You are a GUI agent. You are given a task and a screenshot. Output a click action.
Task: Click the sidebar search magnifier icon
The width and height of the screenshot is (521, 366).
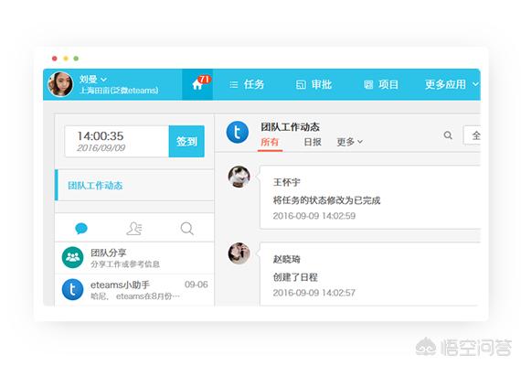(187, 229)
